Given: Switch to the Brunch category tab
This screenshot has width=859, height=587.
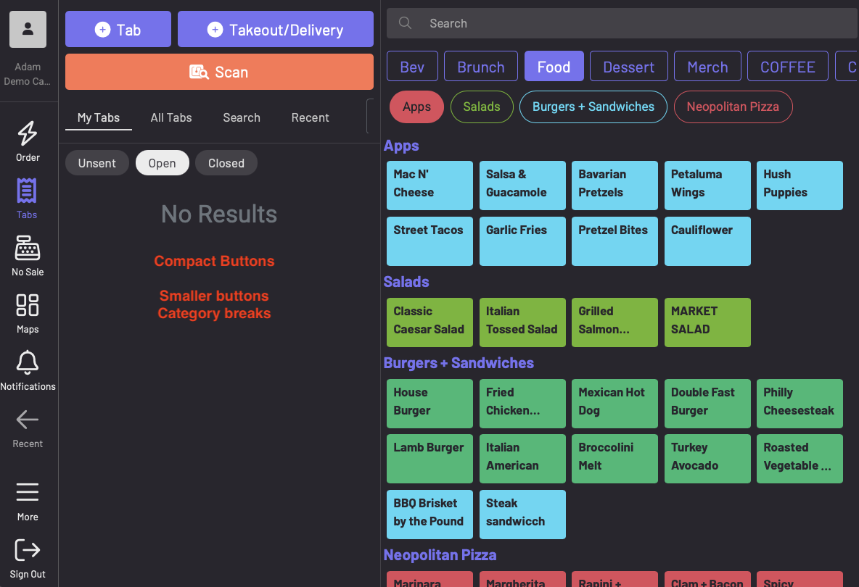Looking at the screenshot, I should (x=480, y=67).
